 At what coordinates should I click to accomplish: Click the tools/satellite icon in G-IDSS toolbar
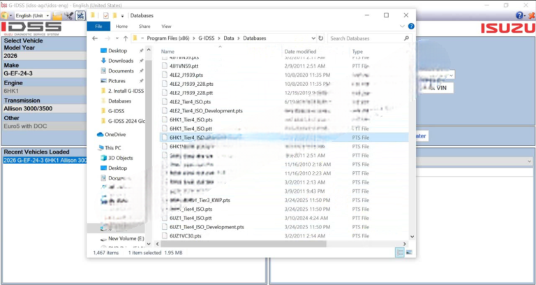coord(68,16)
